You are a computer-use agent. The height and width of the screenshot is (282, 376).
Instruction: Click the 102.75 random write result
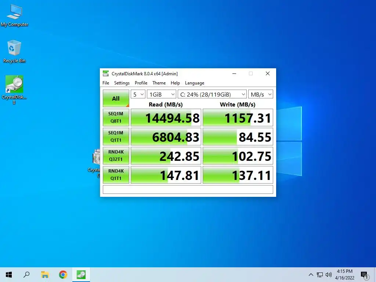click(238, 156)
